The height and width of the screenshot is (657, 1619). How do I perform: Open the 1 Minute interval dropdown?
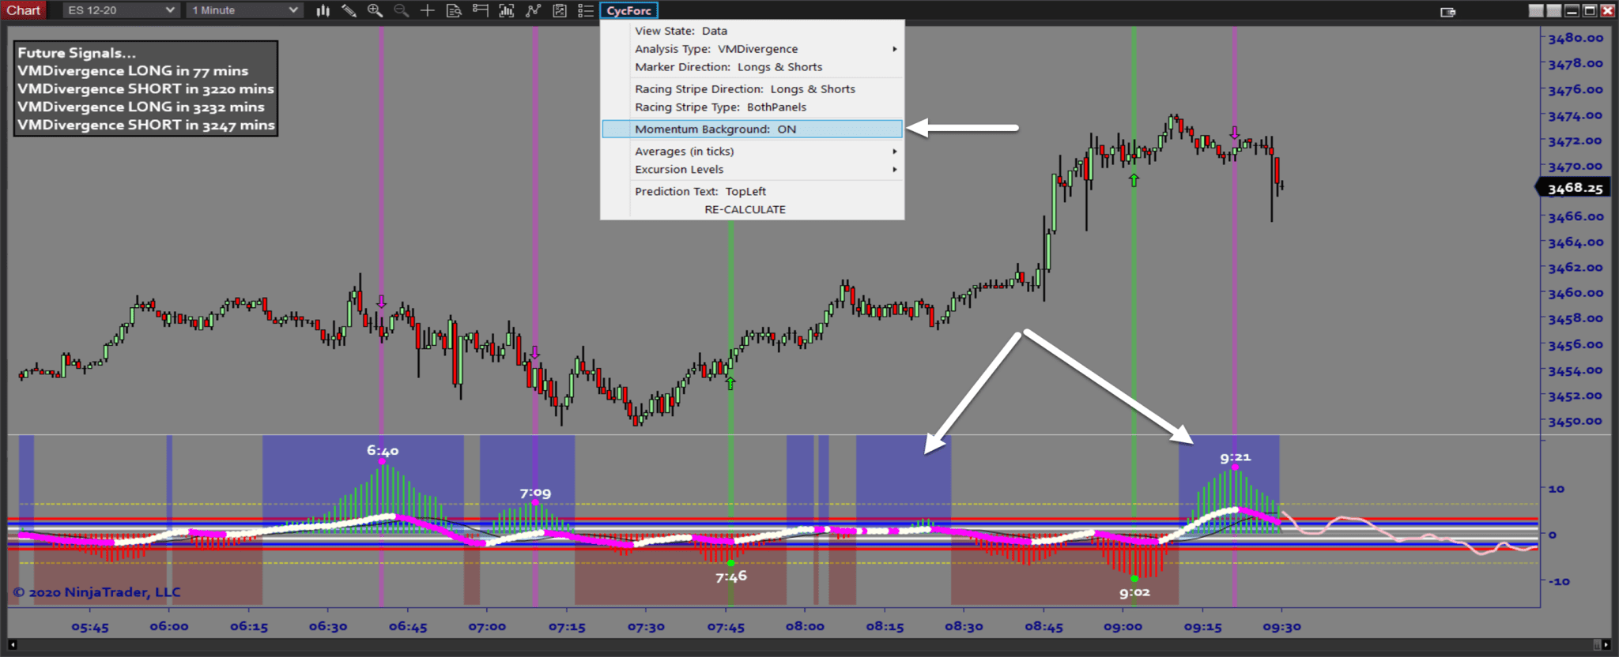pyautogui.click(x=245, y=10)
